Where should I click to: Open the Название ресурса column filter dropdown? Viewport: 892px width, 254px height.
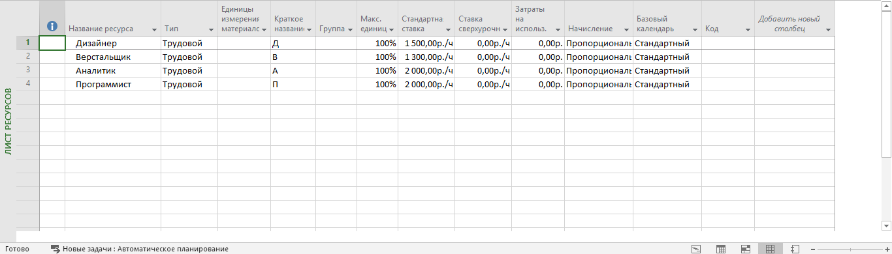154,30
